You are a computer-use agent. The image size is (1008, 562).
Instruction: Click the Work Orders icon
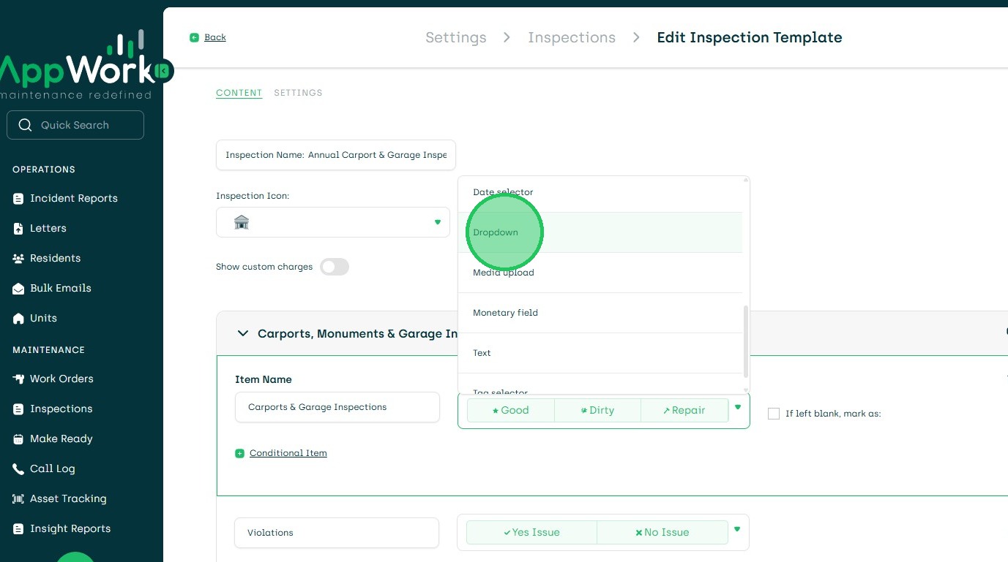click(x=18, y=379)
